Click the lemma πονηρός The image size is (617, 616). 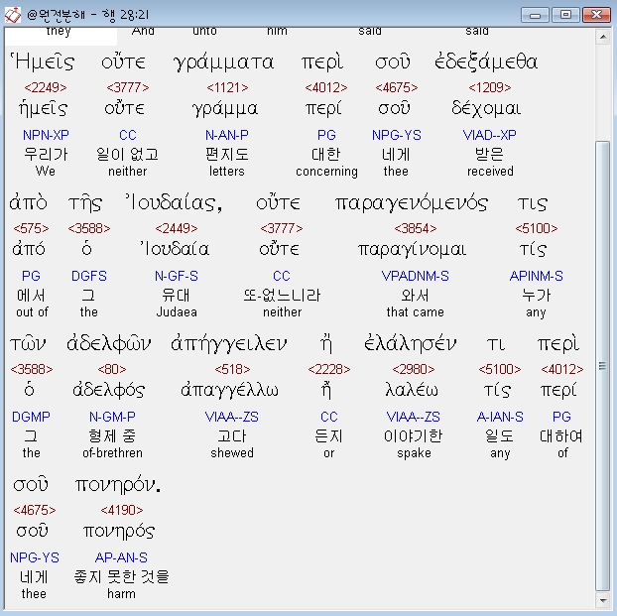(x=119, y=532)
